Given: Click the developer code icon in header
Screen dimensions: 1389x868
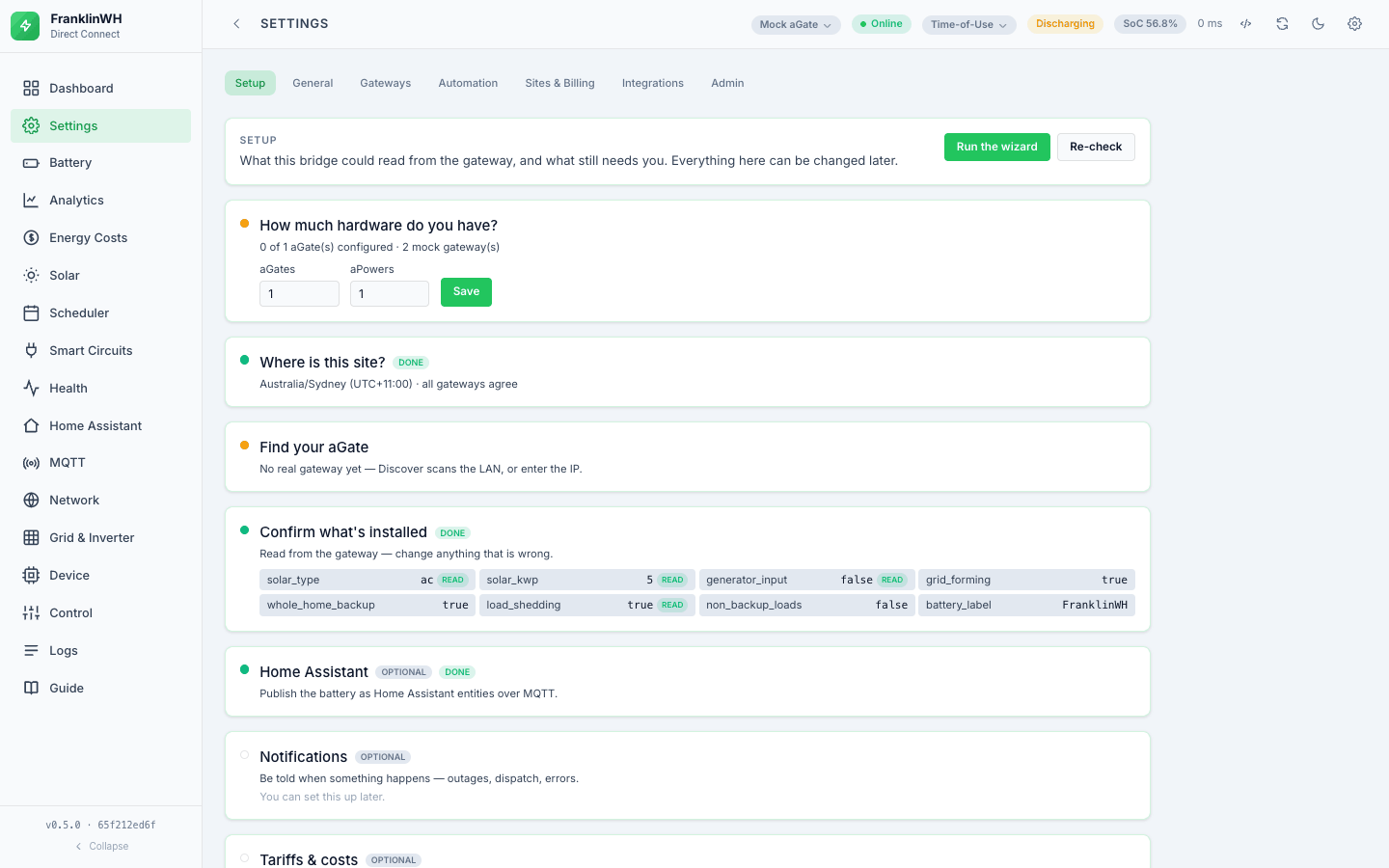Looking at the screenshot, I should click(1246, 24).
